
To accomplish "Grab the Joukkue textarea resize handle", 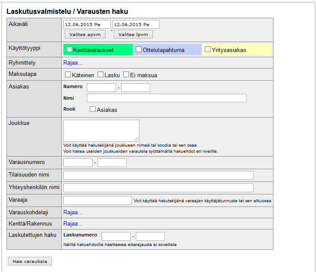I will pos(136,139).
